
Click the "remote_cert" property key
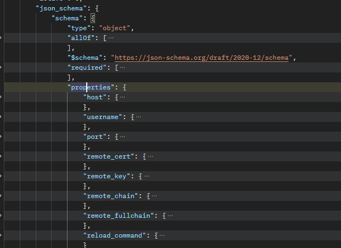click(109, 156)
